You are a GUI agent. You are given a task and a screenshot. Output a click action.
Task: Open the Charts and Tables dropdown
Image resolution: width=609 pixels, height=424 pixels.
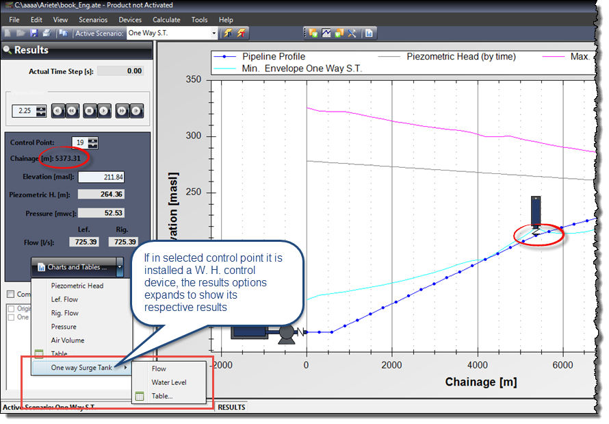tap(77, 268)
